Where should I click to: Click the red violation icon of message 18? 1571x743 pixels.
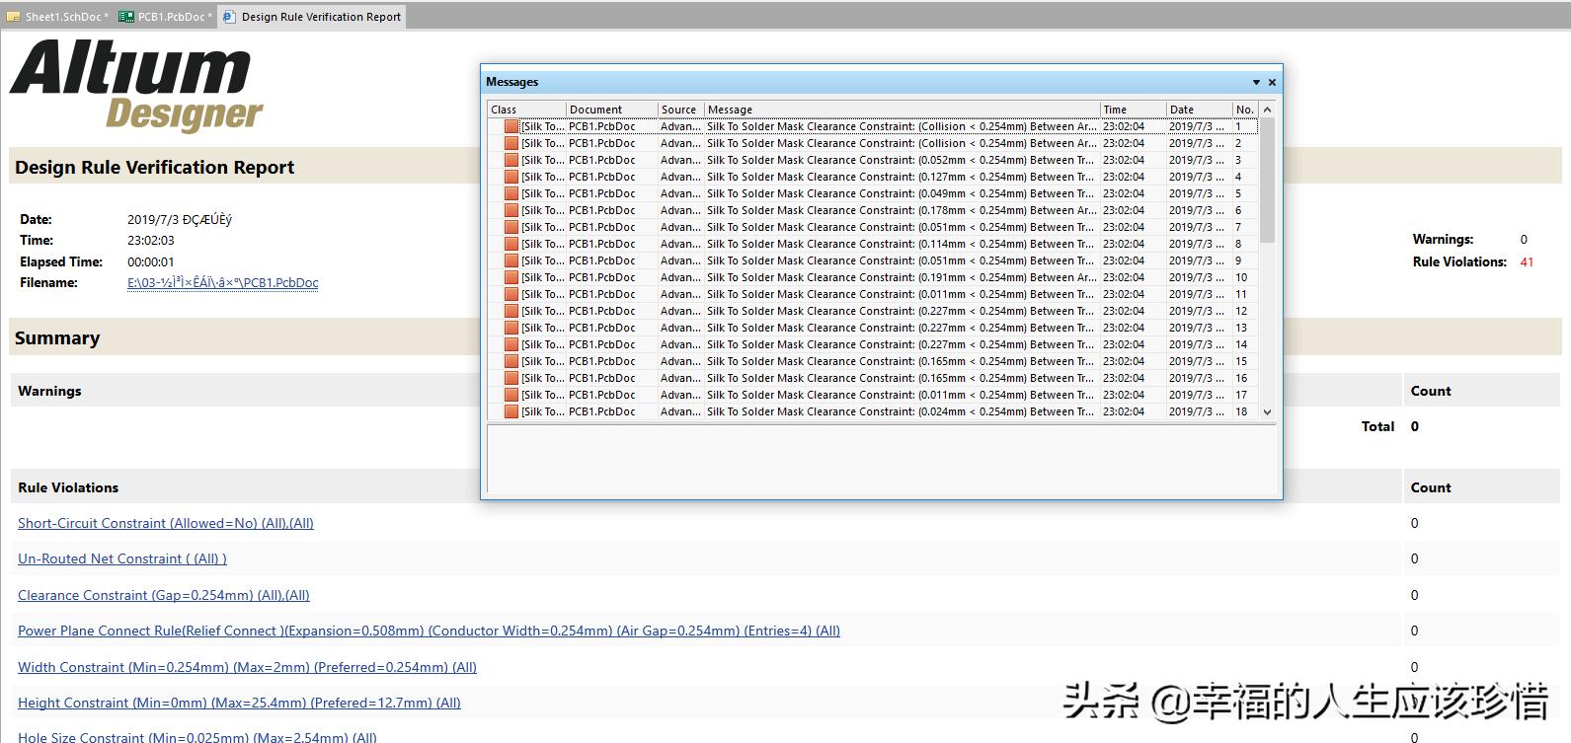(511, 411)
